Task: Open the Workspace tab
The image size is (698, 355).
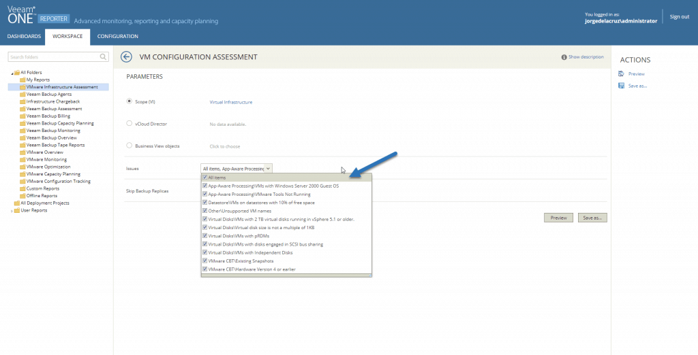Action: (x=67, y=37)
